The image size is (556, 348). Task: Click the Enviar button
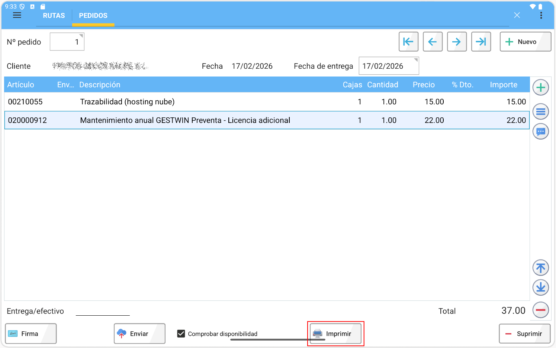point(139,334)
